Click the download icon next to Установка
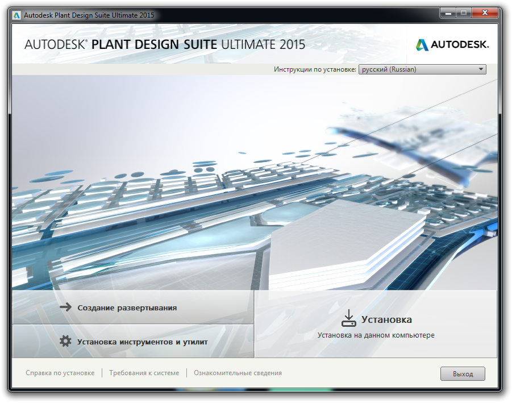 pos(348,318)
